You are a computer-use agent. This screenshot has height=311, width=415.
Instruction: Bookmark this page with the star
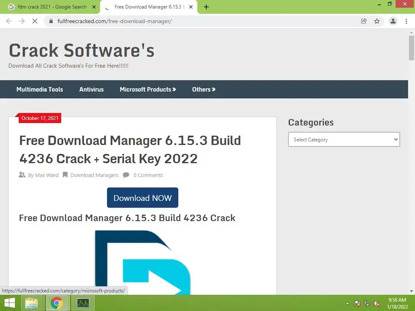(377, 21)
